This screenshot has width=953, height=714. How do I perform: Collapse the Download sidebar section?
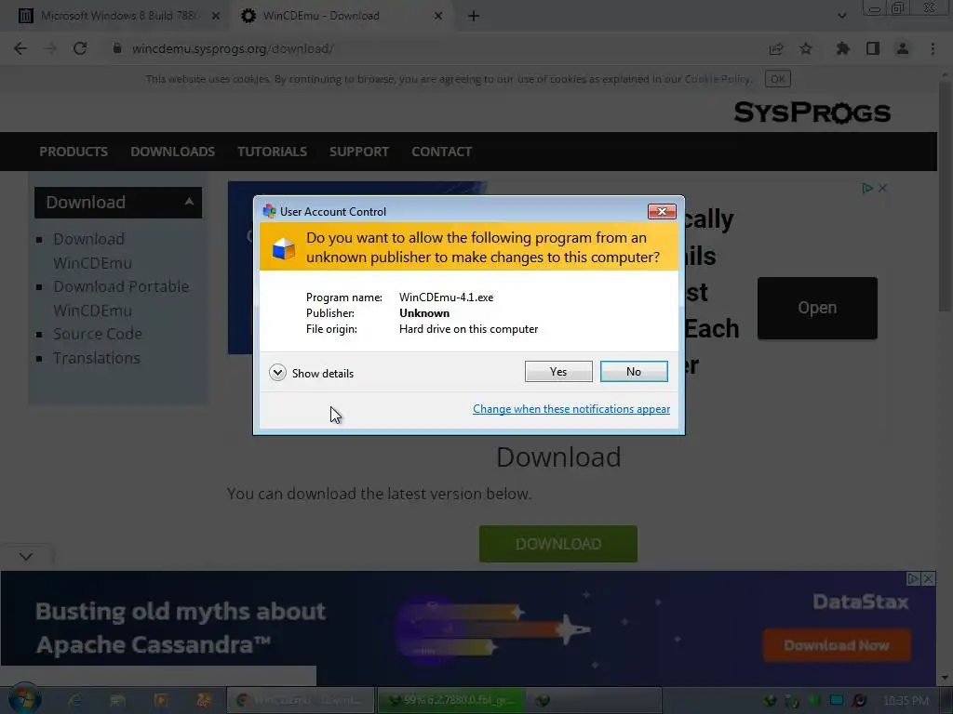pyautogui.click(x=189, y=202)
